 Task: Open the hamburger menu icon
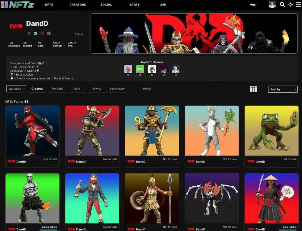[298, 5]
